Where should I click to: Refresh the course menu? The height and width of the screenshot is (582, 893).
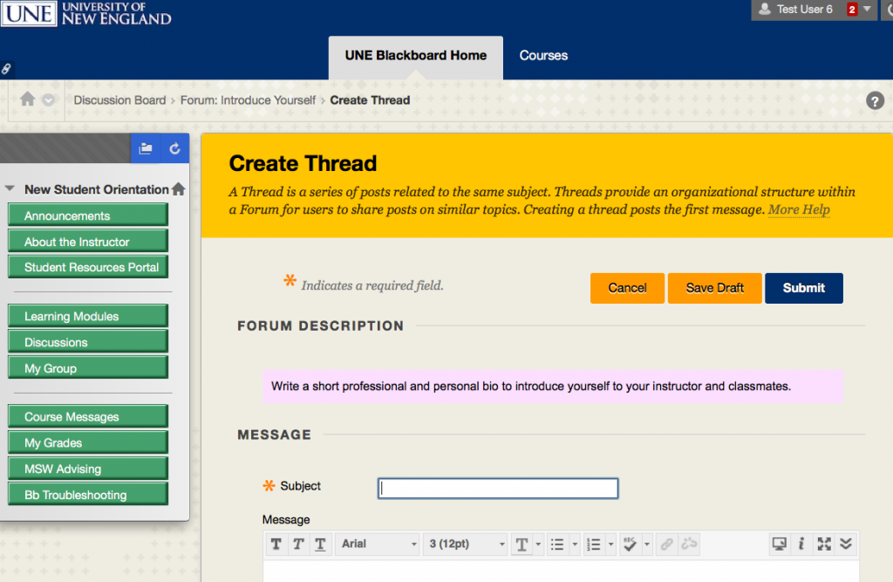pos(174,149)
